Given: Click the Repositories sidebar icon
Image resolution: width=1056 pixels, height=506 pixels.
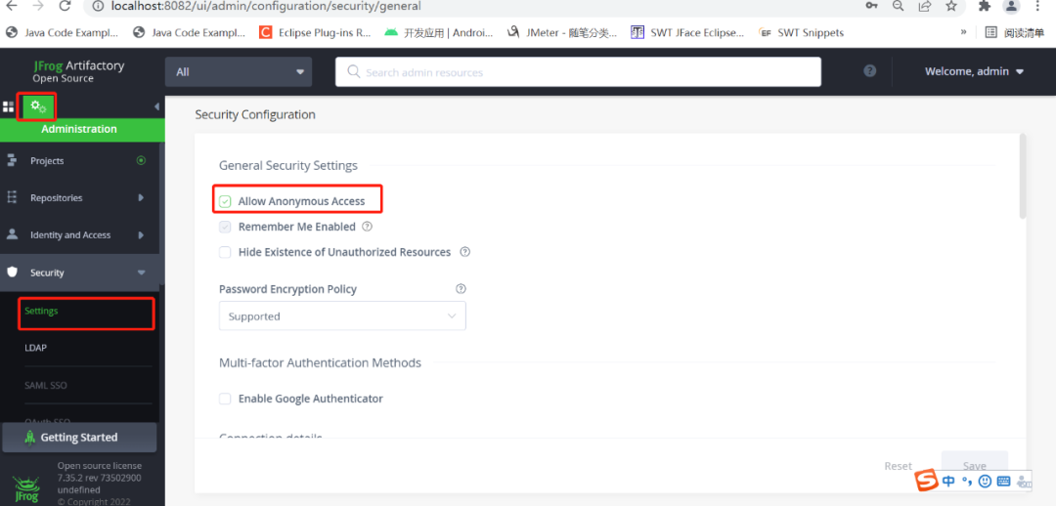Looking at the screenshot, I should (x=12, y=198).
